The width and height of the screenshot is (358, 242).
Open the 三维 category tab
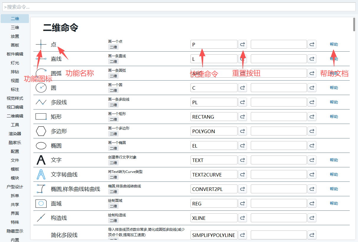tap(15, 27)
